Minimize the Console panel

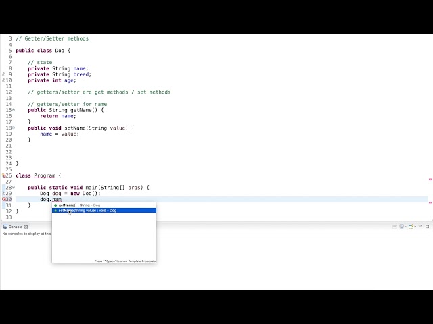[420, 226]
